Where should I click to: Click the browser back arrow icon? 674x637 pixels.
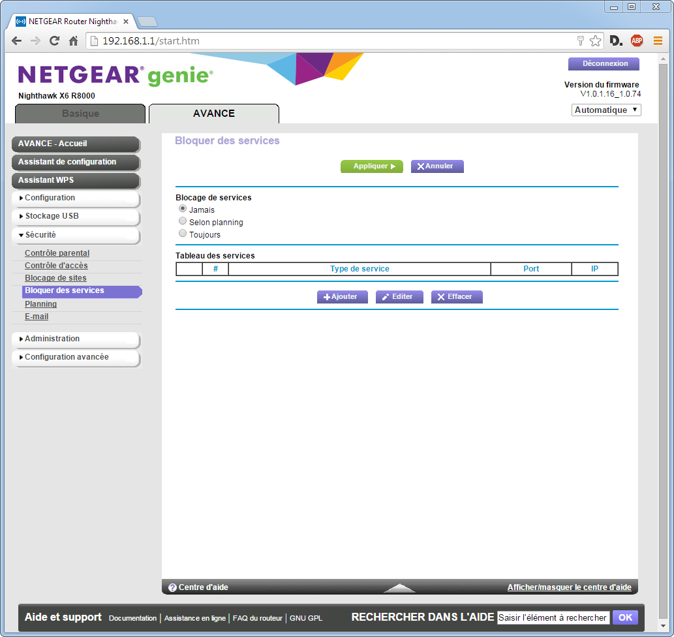tap(16, 41)
